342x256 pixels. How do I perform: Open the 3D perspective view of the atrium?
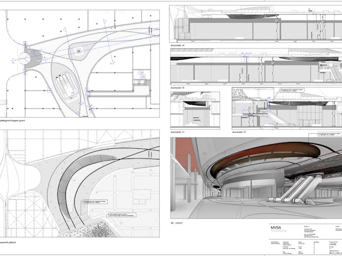point(255,179)
